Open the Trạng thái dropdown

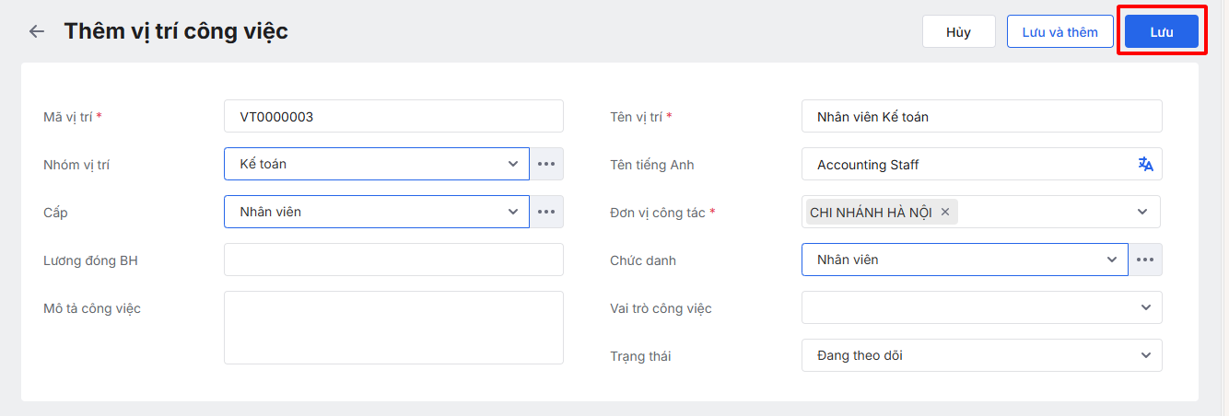1145,355
